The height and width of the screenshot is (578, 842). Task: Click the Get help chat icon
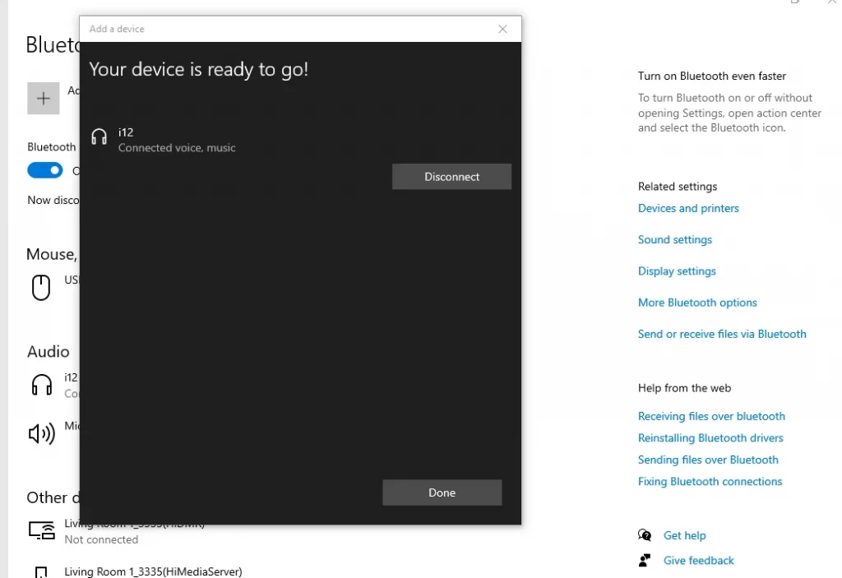pyautogui.click(x=645, y=535)
